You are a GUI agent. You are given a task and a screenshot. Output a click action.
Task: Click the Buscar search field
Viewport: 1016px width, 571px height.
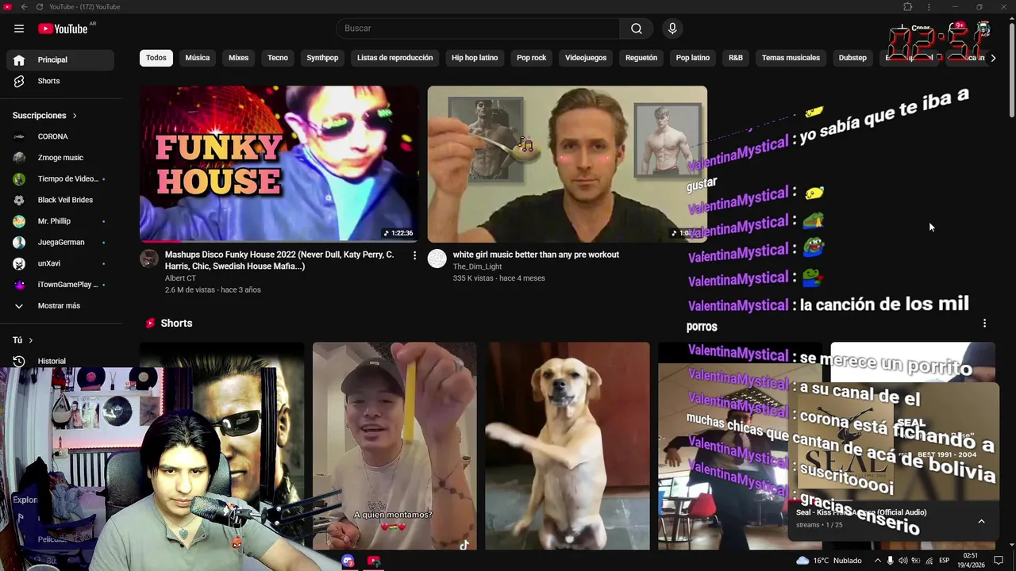pyautogui.click(x=478, y=29)
